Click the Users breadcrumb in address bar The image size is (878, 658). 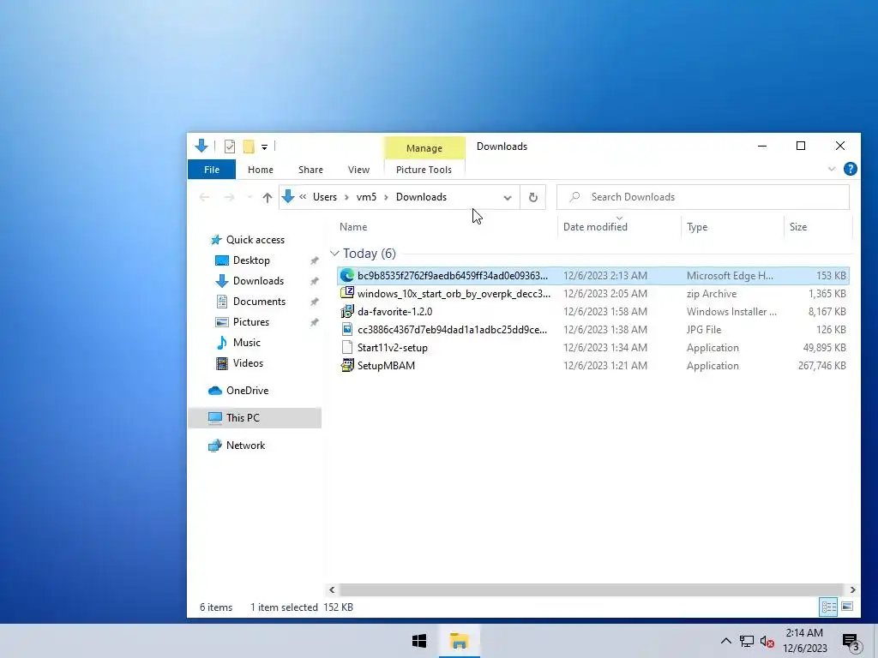(x=325, y=197)
